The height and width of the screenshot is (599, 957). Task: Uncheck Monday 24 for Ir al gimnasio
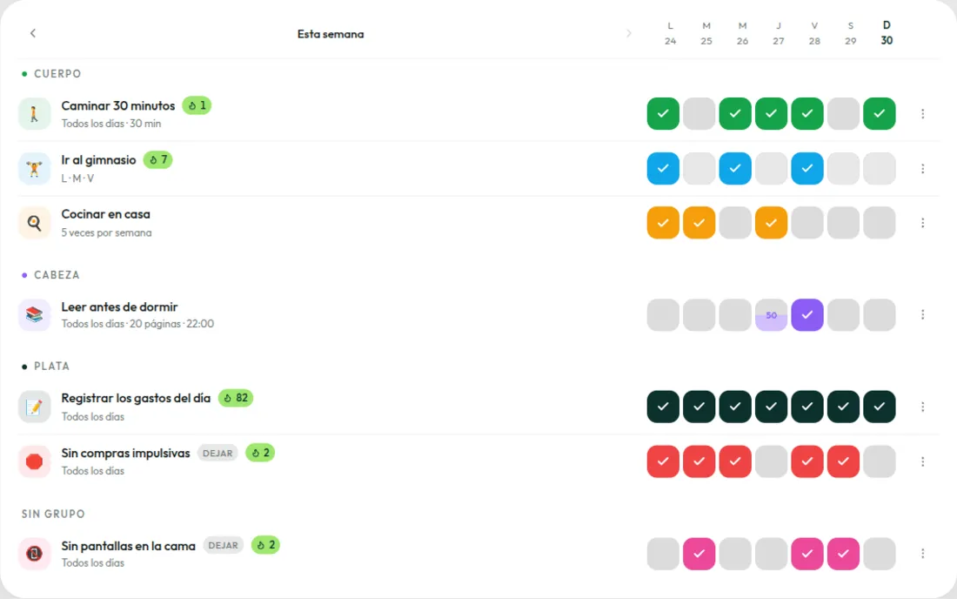click(x=663, y=169)
